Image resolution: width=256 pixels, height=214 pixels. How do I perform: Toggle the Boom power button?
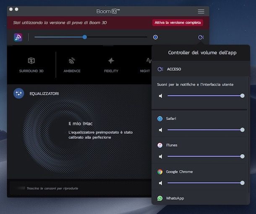tap(155, 37)
